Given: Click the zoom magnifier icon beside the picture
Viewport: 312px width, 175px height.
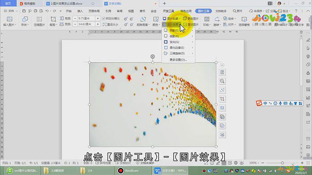Looking at the screenshot, I should pos(222,81).
